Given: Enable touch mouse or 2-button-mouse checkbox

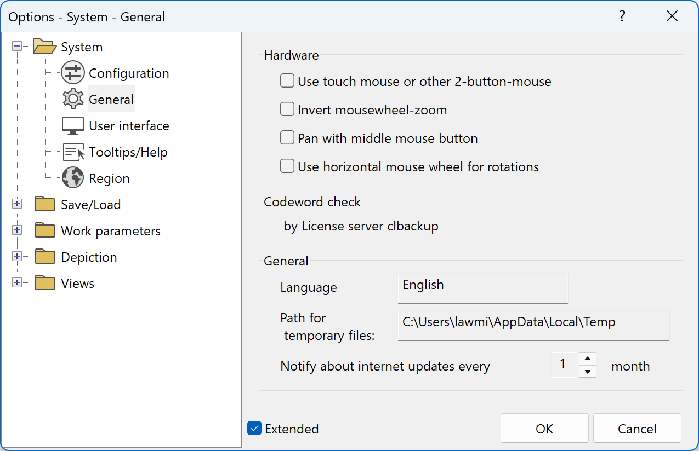Looking at the screenshot, I should pos(287,82).
